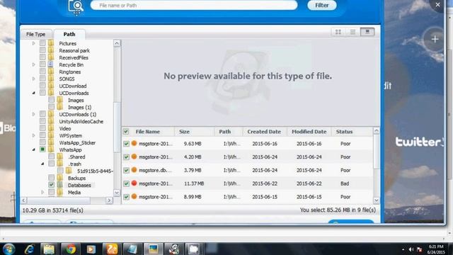
Task: Collapse the WhatsApp folder node
Action: tap(33, 149)
